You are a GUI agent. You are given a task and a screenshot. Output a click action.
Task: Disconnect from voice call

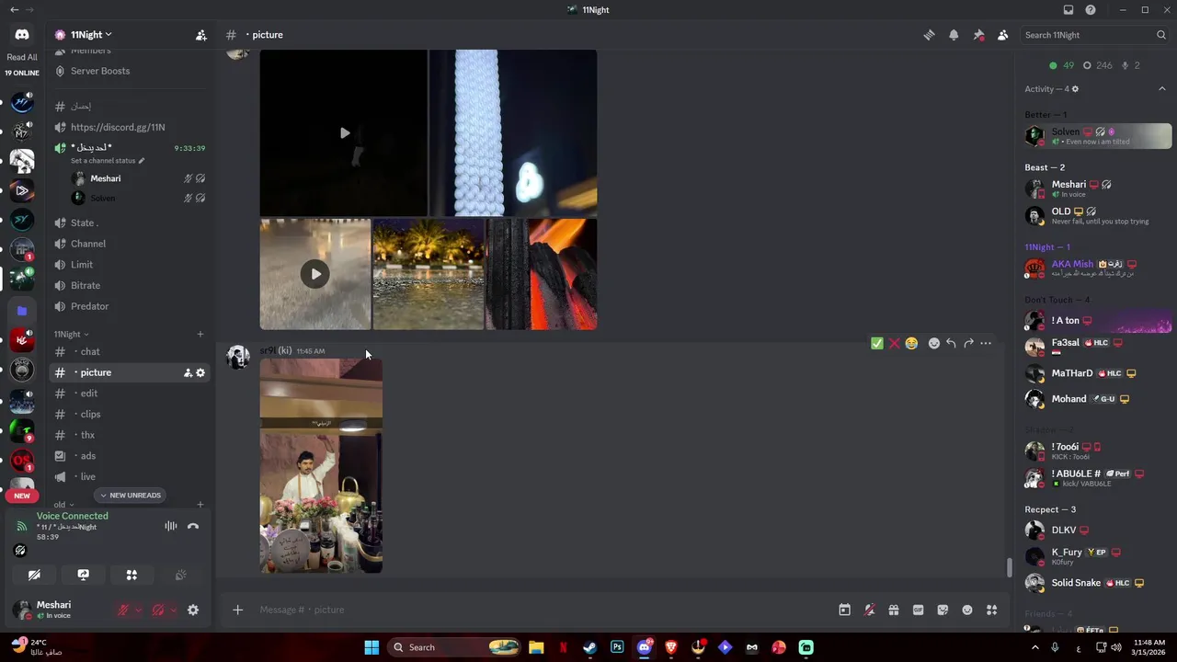[193, 526]
